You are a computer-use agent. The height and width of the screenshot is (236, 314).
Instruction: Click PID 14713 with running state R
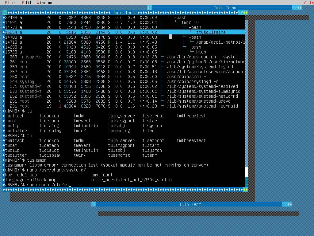(x=11, y=42)
